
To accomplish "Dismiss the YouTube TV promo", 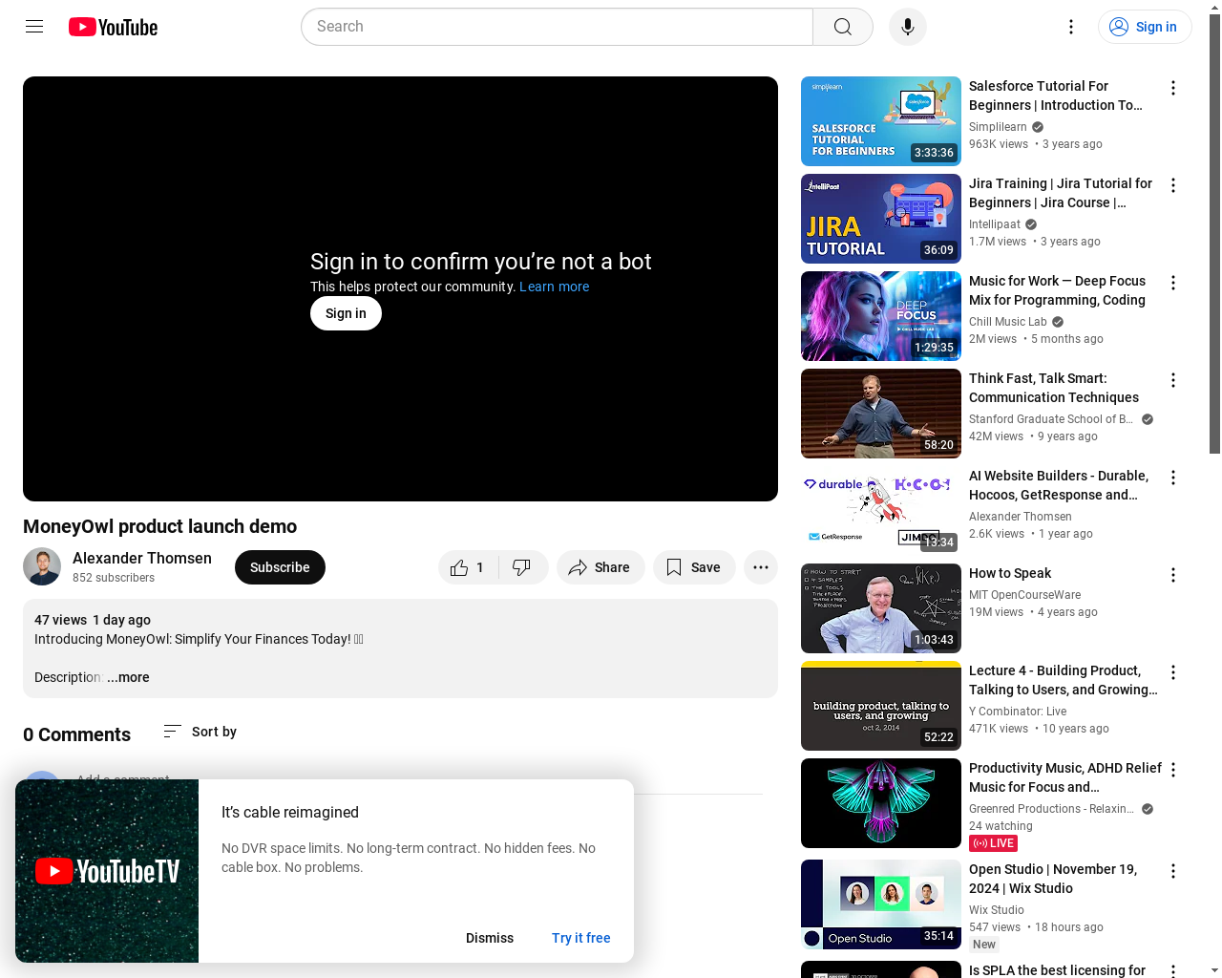I will [x=490, y=938].
